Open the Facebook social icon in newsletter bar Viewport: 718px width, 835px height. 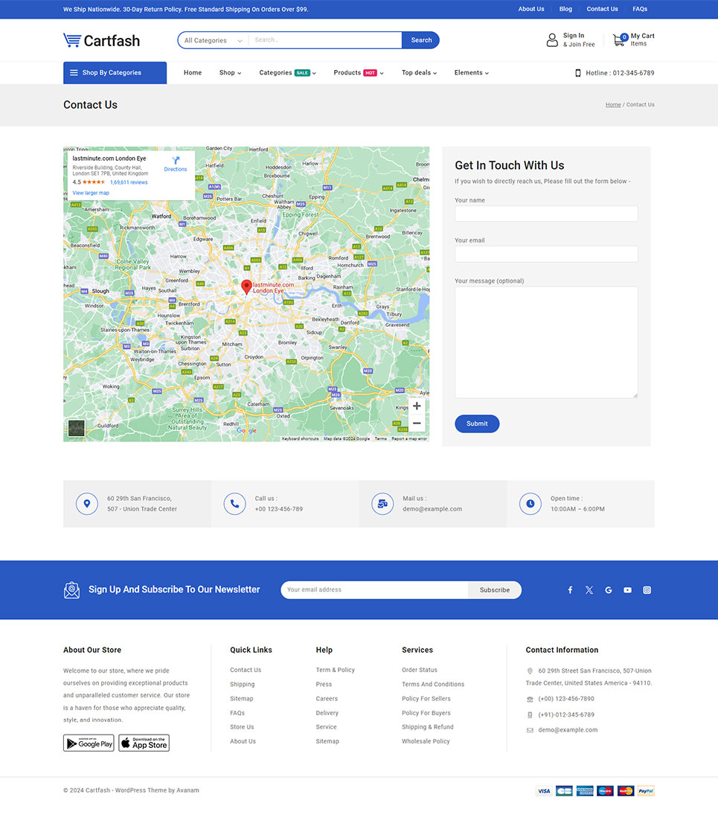click(570, 590)
